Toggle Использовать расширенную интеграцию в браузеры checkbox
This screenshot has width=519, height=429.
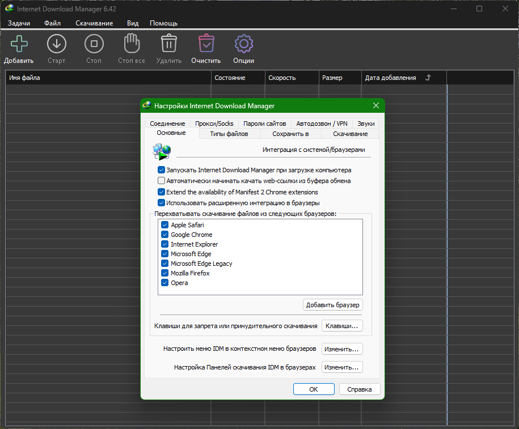click(161, 203)
